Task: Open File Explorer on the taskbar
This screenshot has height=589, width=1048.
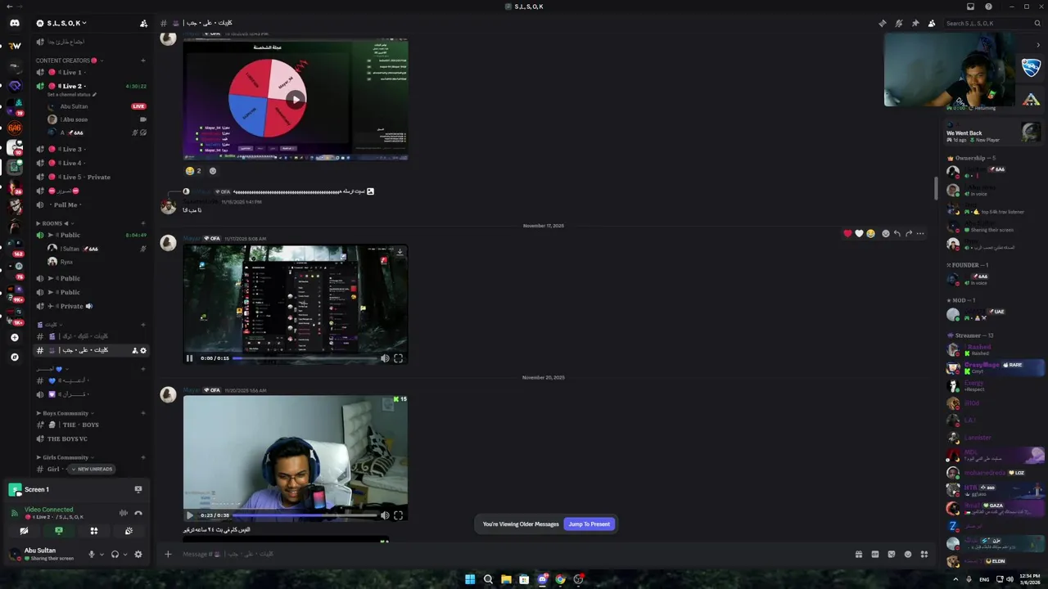Action: click(506, 579)
